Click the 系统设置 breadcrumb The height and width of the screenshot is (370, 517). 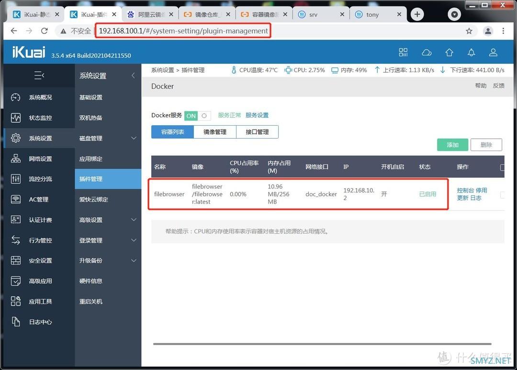coord(163,70)
